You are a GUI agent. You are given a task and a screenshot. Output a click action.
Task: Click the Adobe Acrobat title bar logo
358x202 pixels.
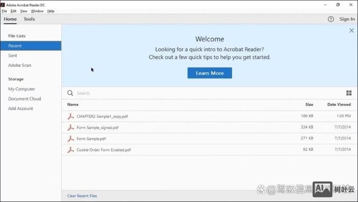click(3, 5)
